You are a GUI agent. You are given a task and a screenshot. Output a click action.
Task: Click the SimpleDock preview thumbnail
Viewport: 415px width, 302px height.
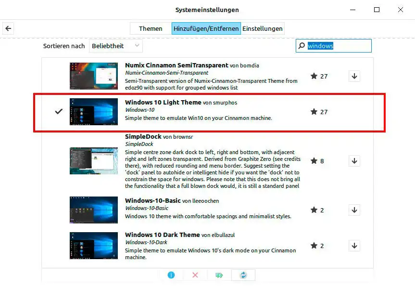(x=94, y=161)
